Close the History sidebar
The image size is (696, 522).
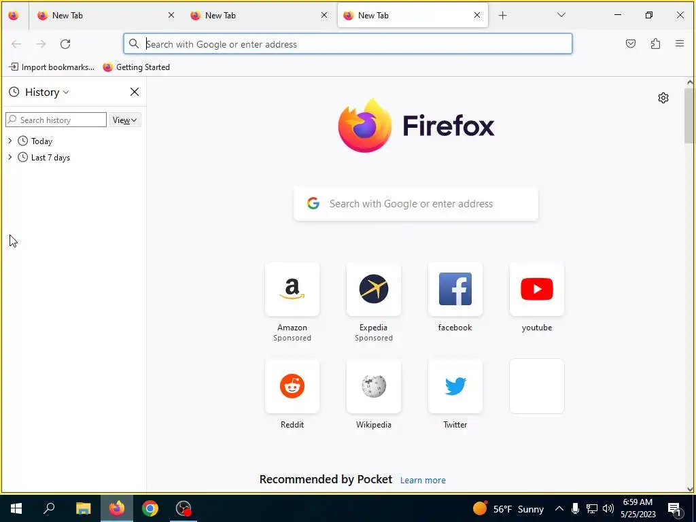pyautogui.click(x=135, y=92)
